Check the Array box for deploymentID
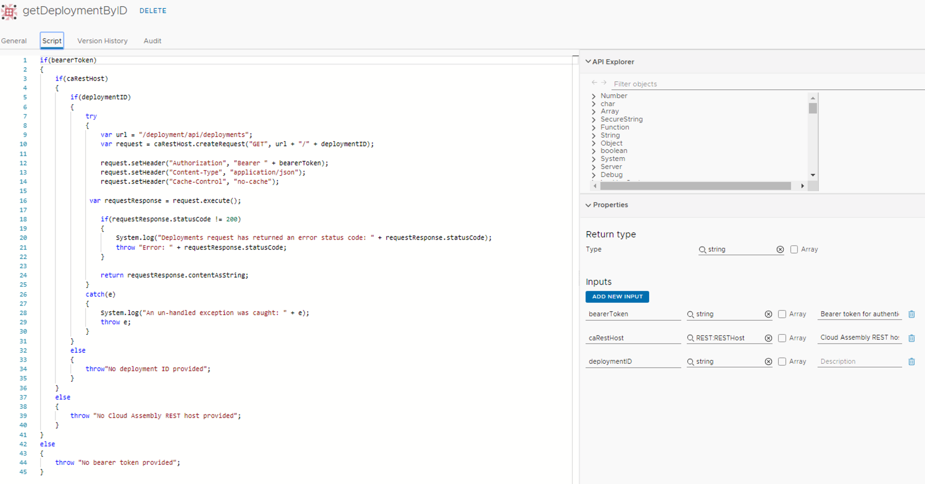The height and width of the screenshot is (484, 925). (782, 362)
